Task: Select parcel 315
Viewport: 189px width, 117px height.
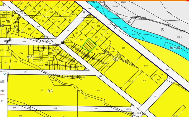Action: pyautogui.click(x=16, y=62)
